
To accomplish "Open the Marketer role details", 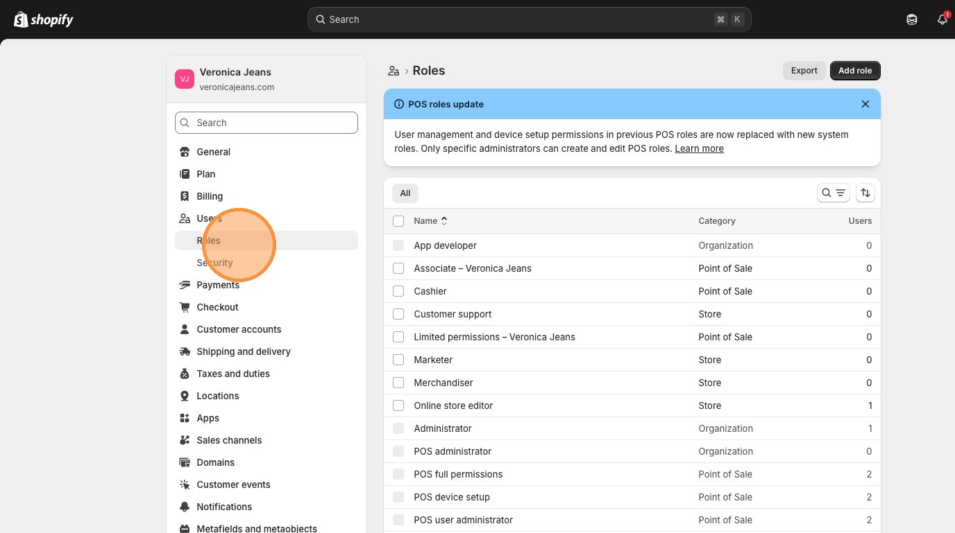I will [632, 360].
